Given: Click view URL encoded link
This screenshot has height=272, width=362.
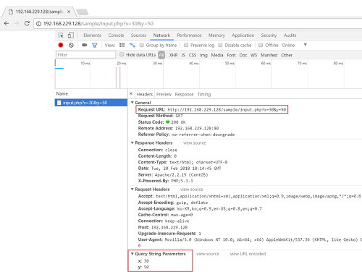Looking at the screenshot, I should [248, 254].
